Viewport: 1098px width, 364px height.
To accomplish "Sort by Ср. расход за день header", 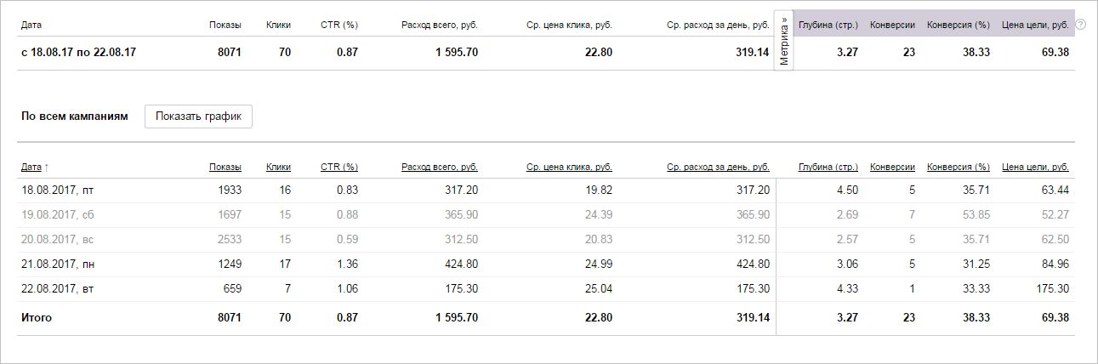I will coord(718,168).
